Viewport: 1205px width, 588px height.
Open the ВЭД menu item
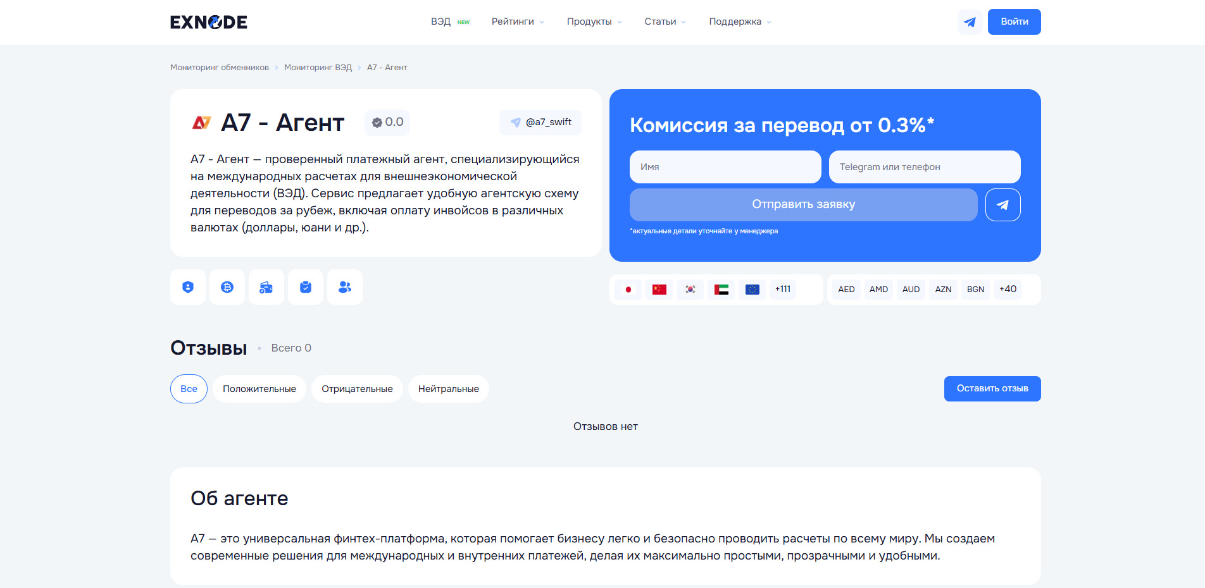[x=450, y=21]
